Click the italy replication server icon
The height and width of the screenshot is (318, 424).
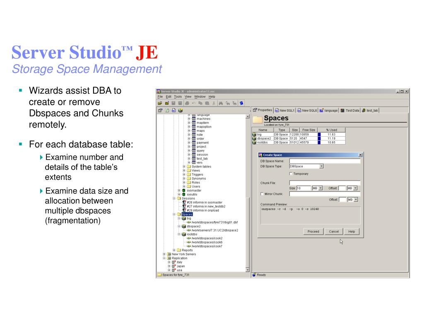click(174, 262)
